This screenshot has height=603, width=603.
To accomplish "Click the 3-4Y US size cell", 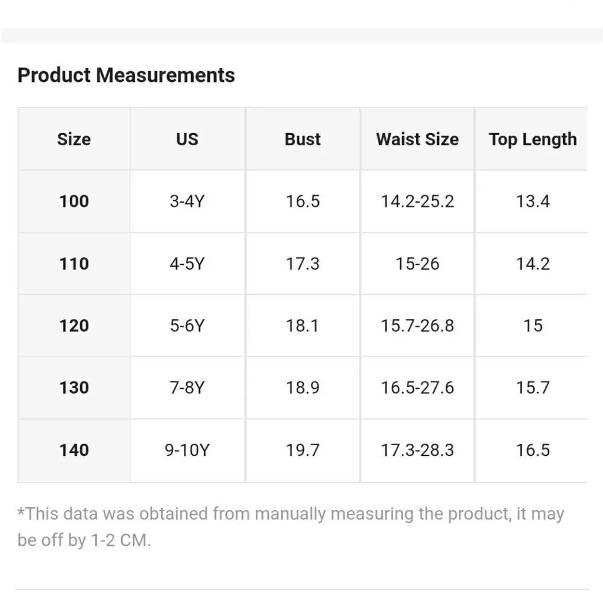I will (188, 201).
